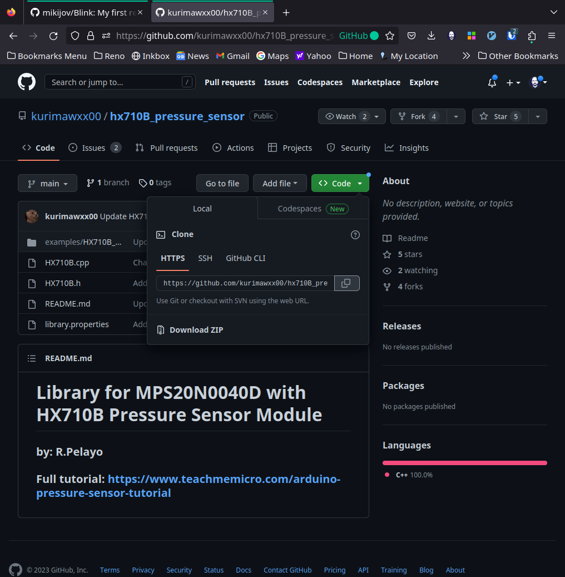Open the Add file dropdown
Viewport: 565px width, 577px height.
click(x=280, y=183)
